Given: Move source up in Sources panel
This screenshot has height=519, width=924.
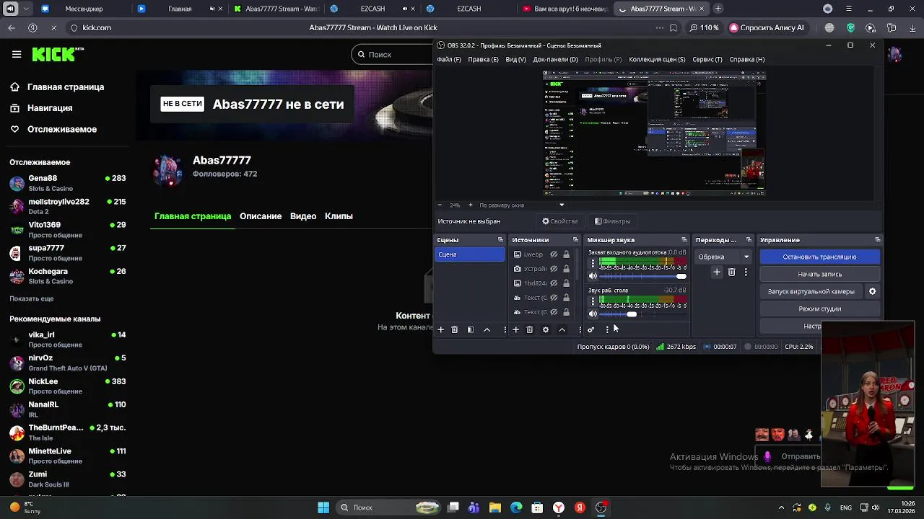Looking at the screenshot, I should 562,329.
